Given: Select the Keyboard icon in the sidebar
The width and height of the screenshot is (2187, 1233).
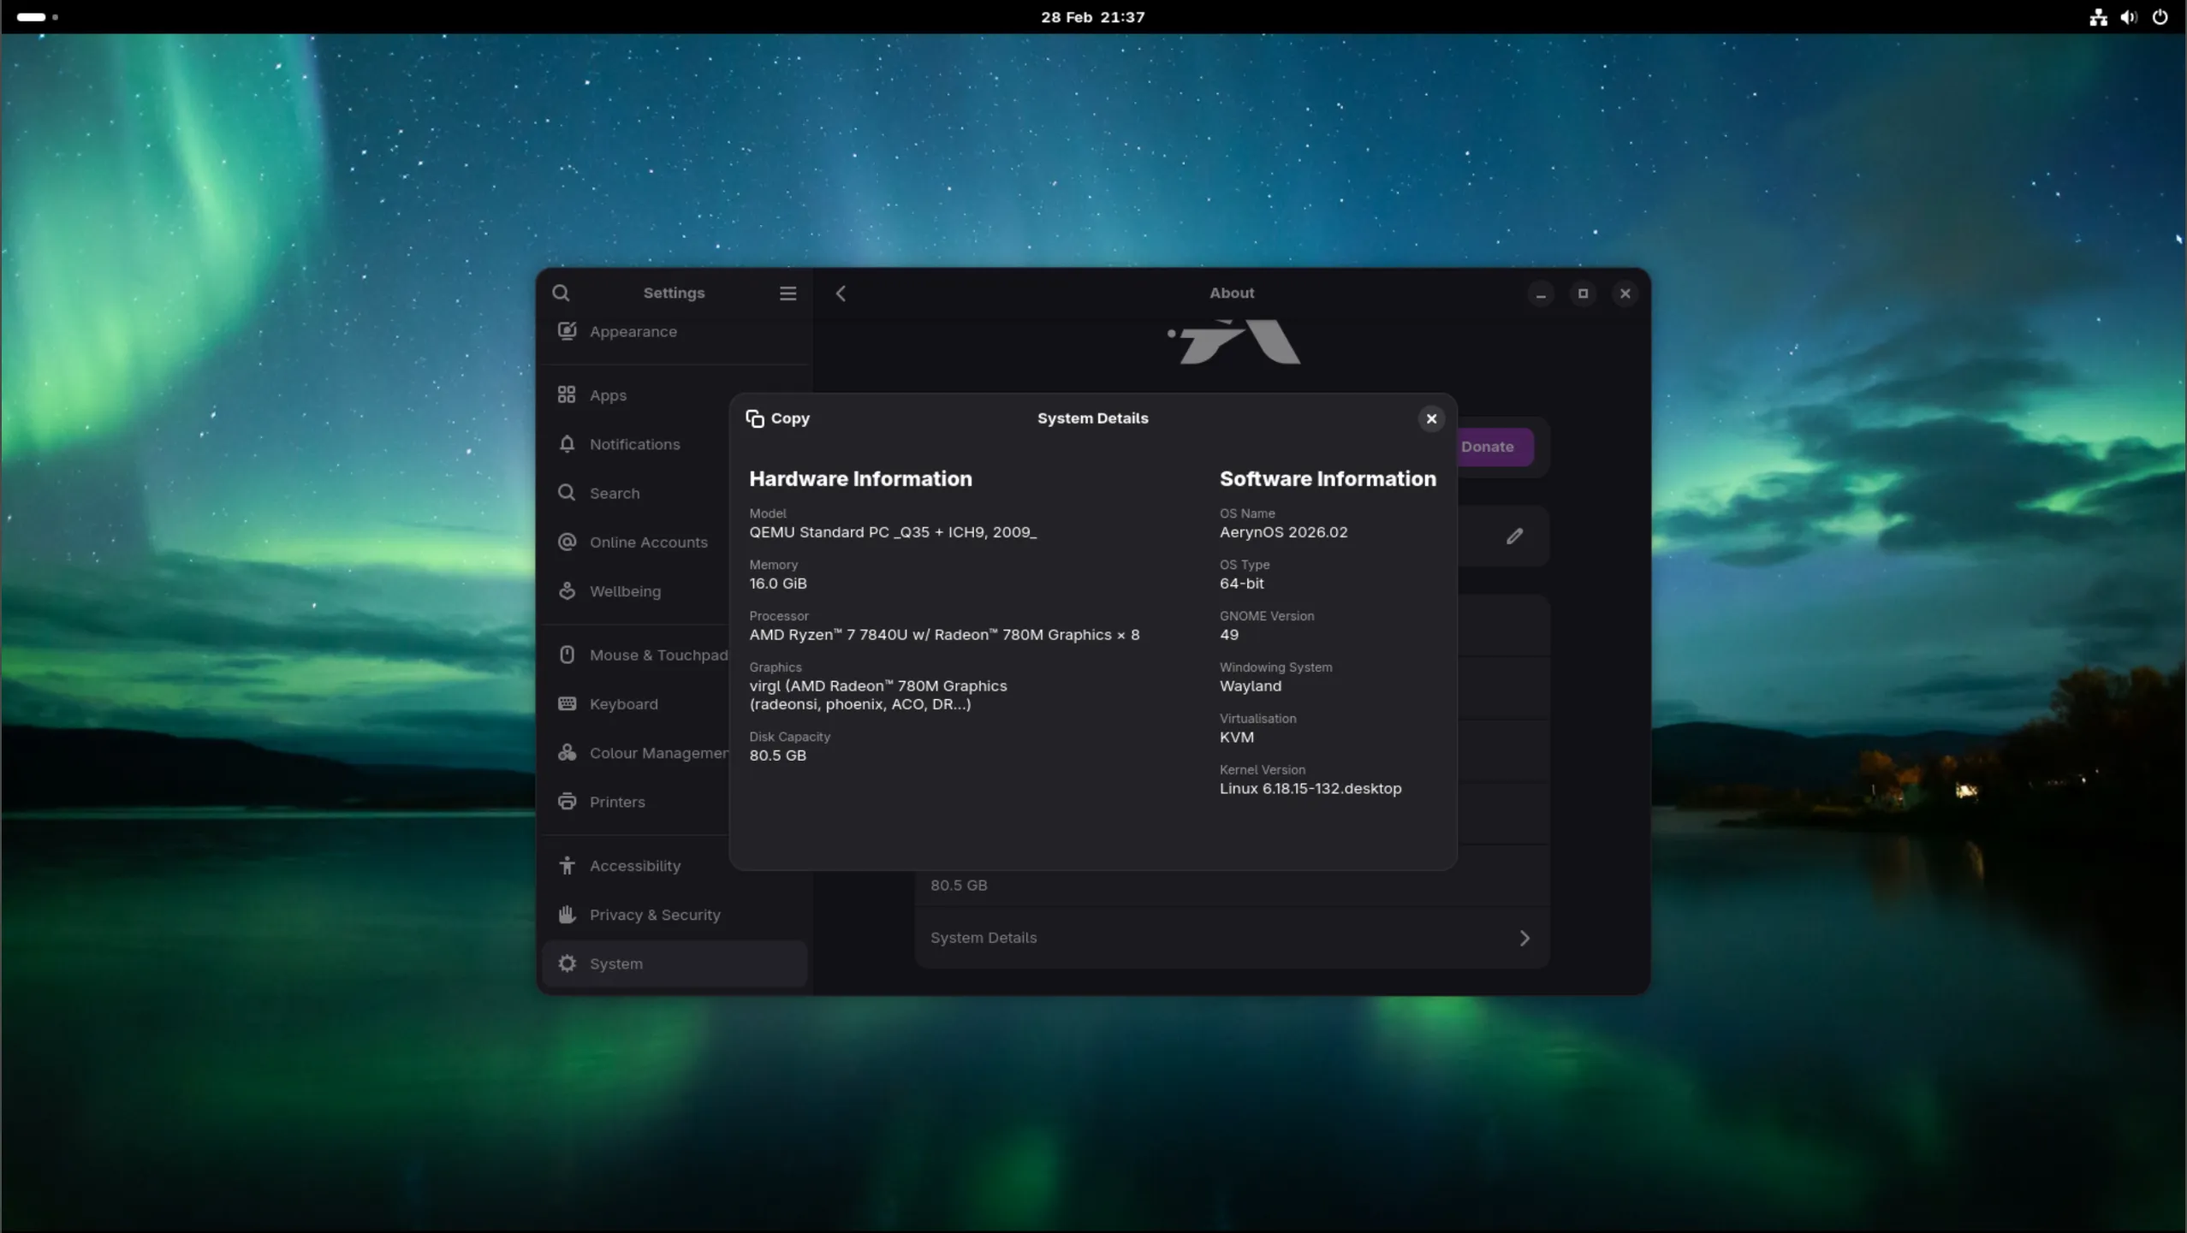Looking at the screenshot, I should tap(568, 703).
